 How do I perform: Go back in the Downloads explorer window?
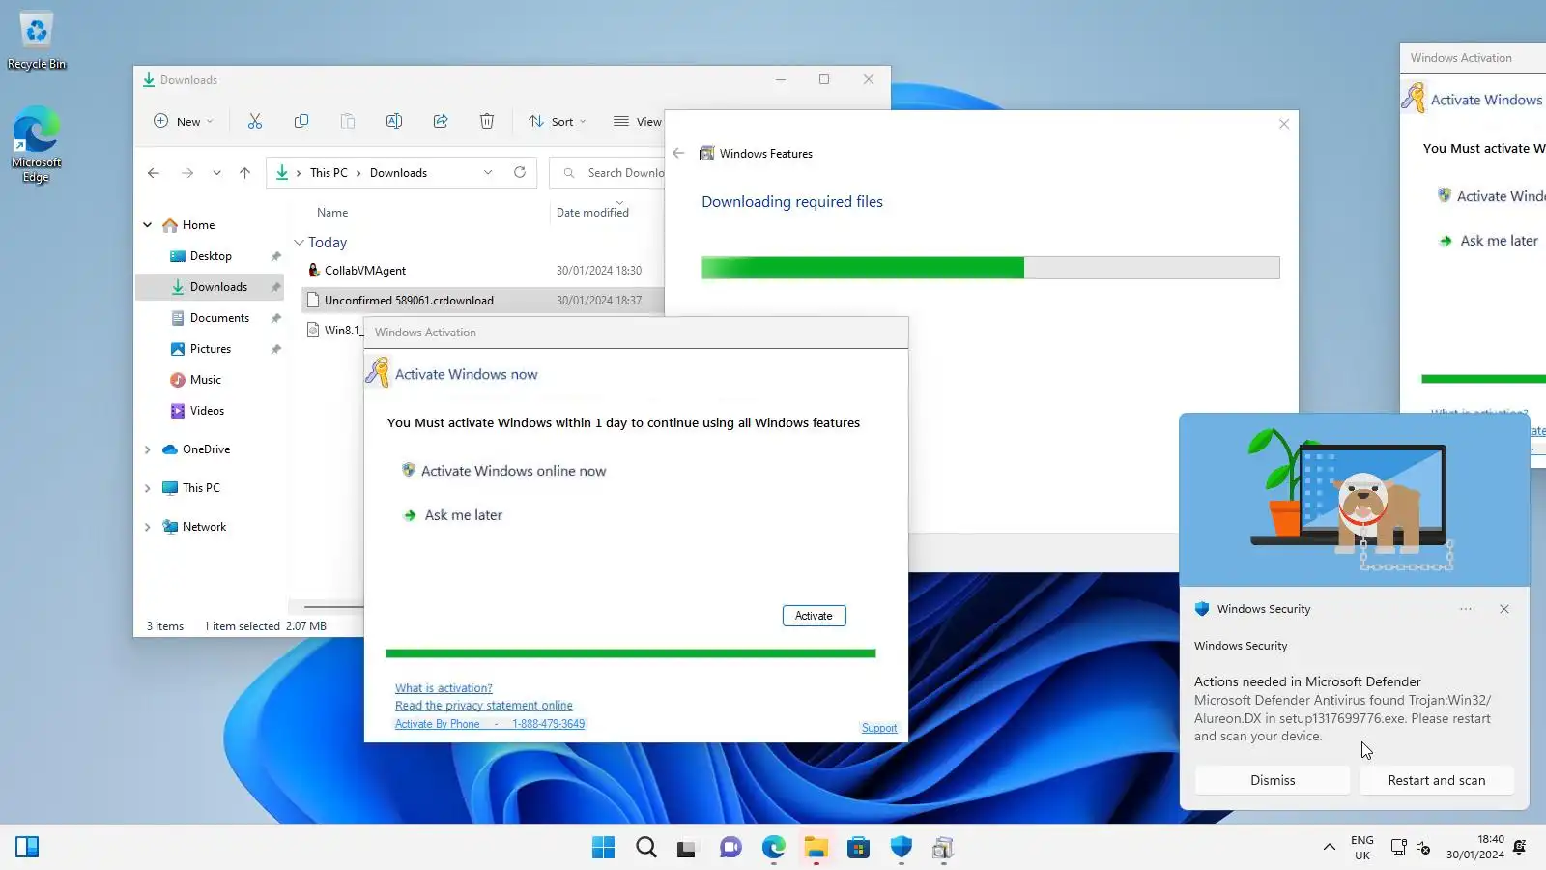point(154,173)
